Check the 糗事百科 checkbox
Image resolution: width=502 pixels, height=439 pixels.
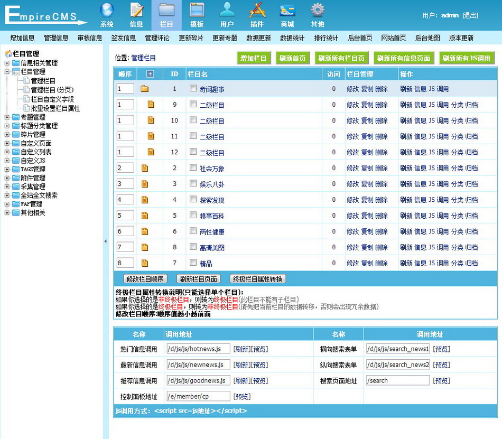coord(193,214)
